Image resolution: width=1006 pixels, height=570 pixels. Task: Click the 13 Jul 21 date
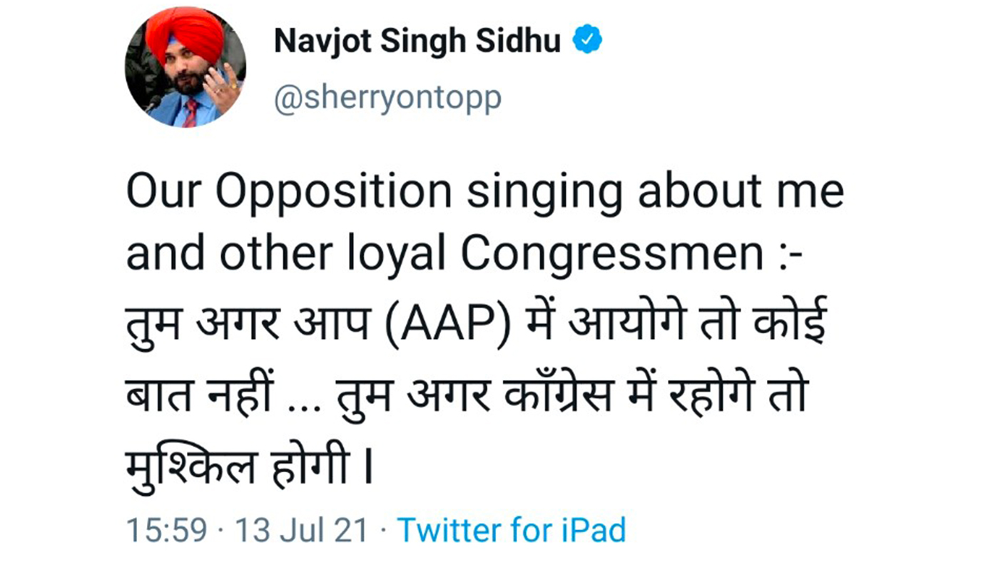(x=302, y=531)
